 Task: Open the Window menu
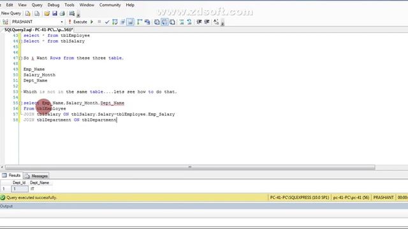point(87,5)
